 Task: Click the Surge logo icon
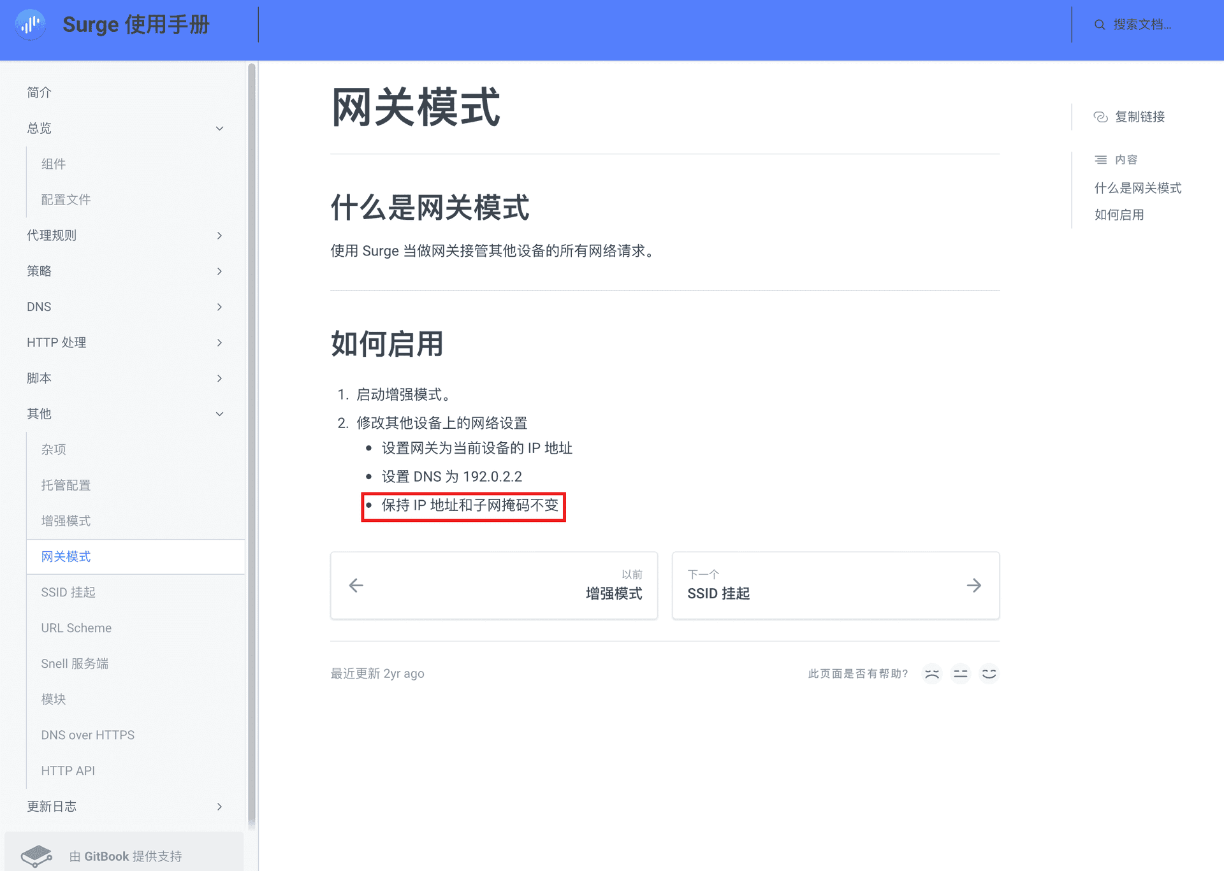[30, 24]
